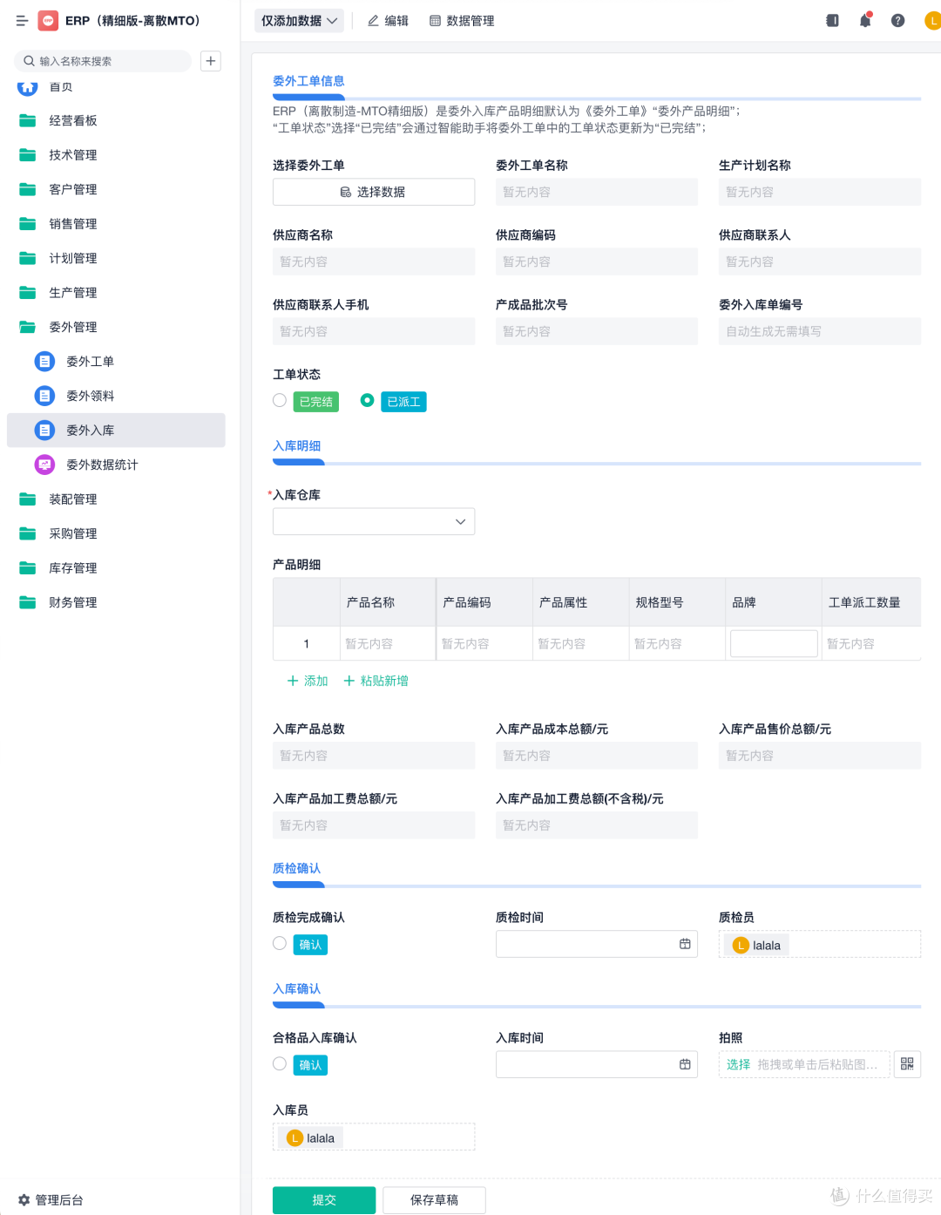941x1215 pixels.
Task: Click 粘贴新增 below the product table
Action: [x=376, y=681]
